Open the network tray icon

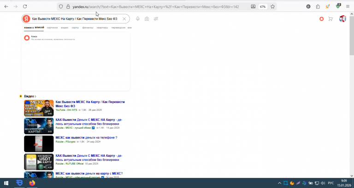(x=317, y=183)
